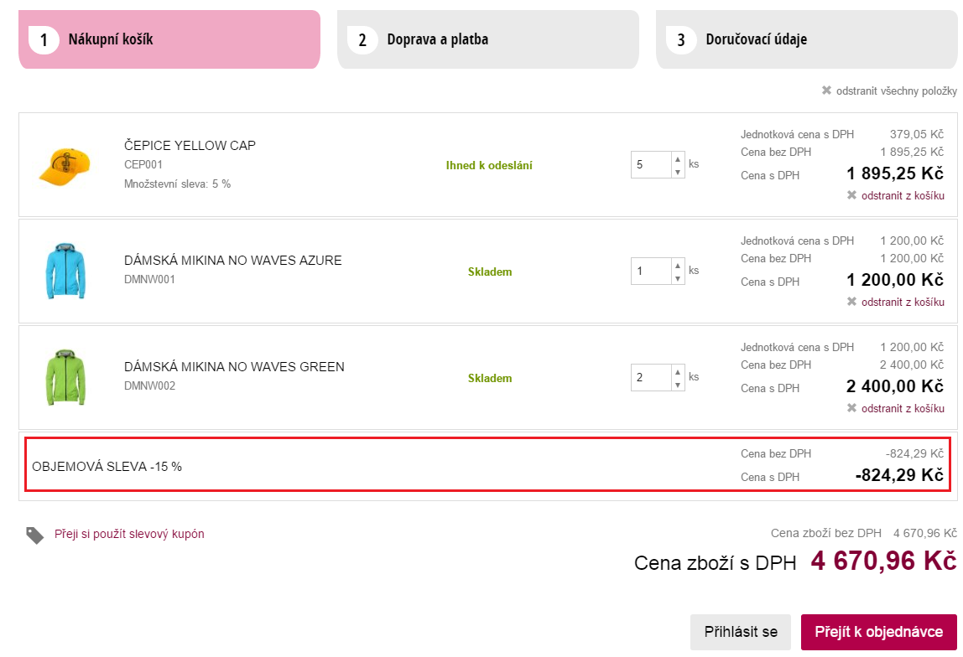The width and height of the screenshot is (963, 657).
Task: Click the Přejít k objednávce button
Action: pyautogui.click(x=879, y=632)
